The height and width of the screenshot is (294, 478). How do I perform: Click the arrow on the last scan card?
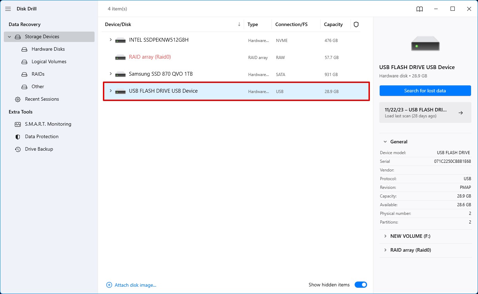pyautogui.click(x=461, y=112)
